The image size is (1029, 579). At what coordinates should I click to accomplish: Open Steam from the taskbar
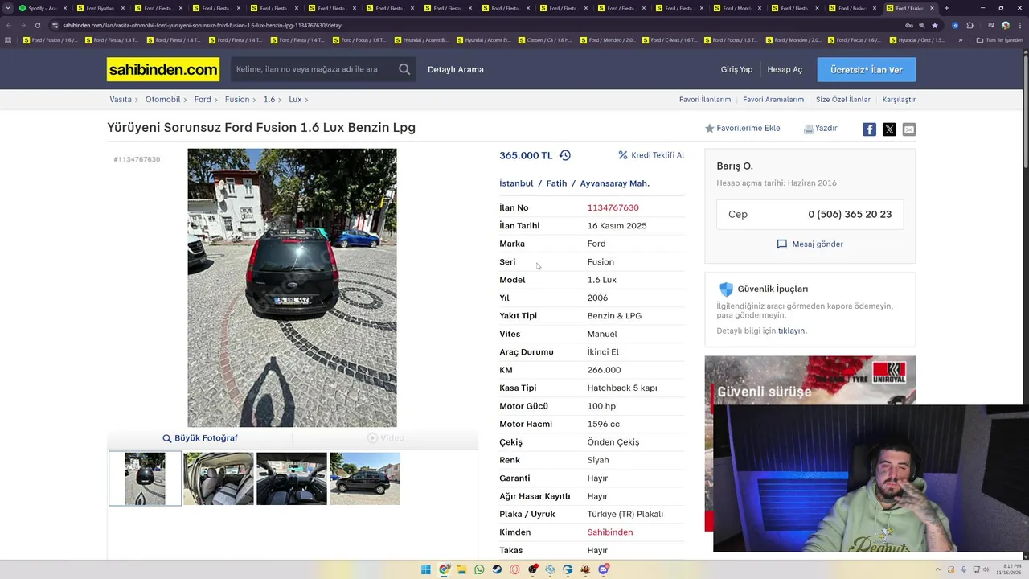[498, 569]
